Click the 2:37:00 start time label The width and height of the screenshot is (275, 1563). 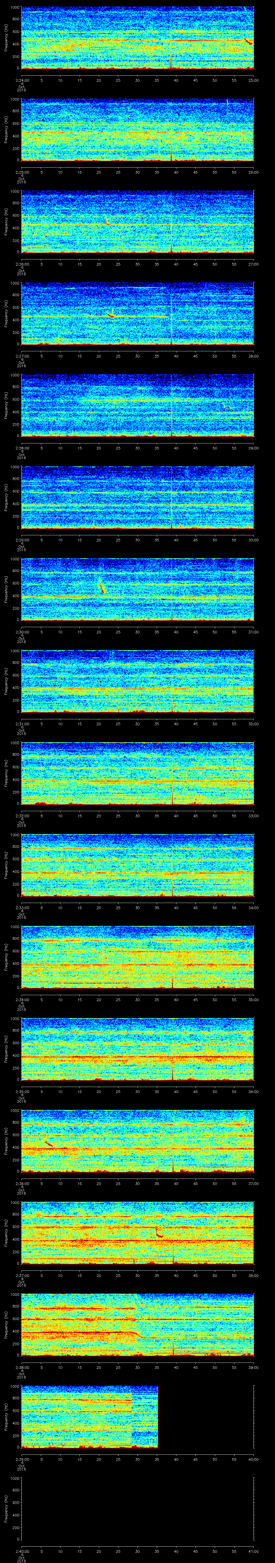click(x=22, y=1275)
